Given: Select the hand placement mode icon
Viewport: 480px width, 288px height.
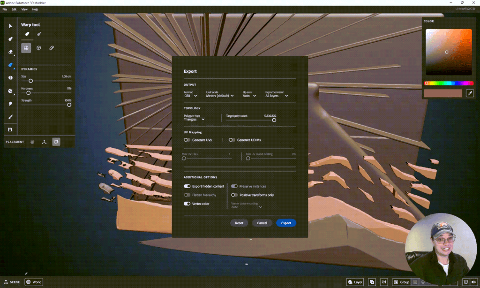Looking at the screenshot, I should pos(33,141).
